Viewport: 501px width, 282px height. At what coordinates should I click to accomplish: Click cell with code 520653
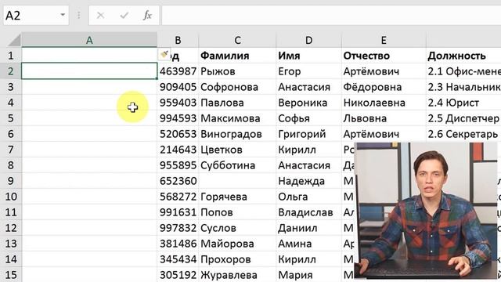178,134
